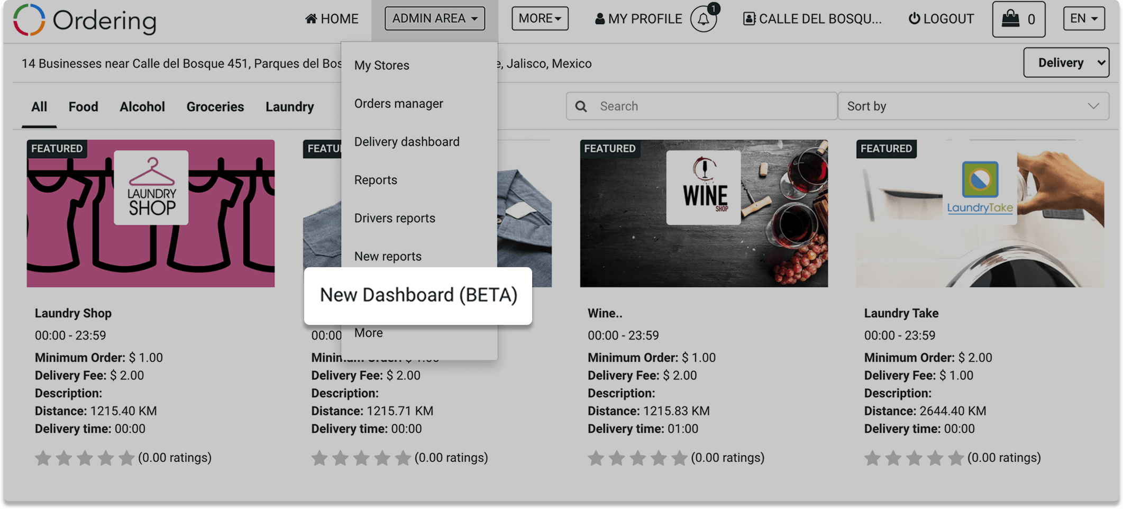Viewport: 1123px width, 509px height.
Task: Open the Laundry Take business name
Action: point(901,313)
